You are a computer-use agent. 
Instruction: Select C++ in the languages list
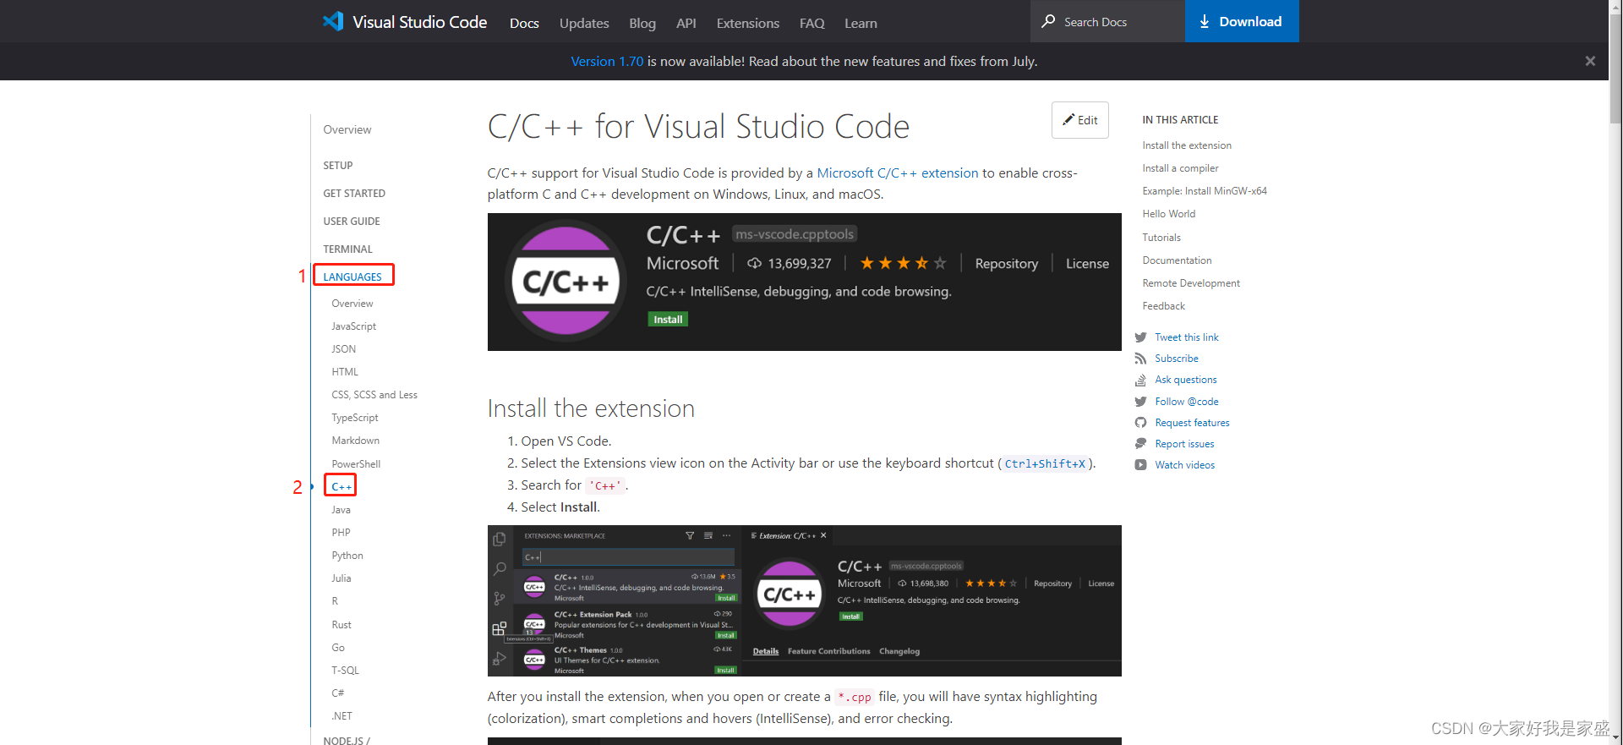click(342, 487)
